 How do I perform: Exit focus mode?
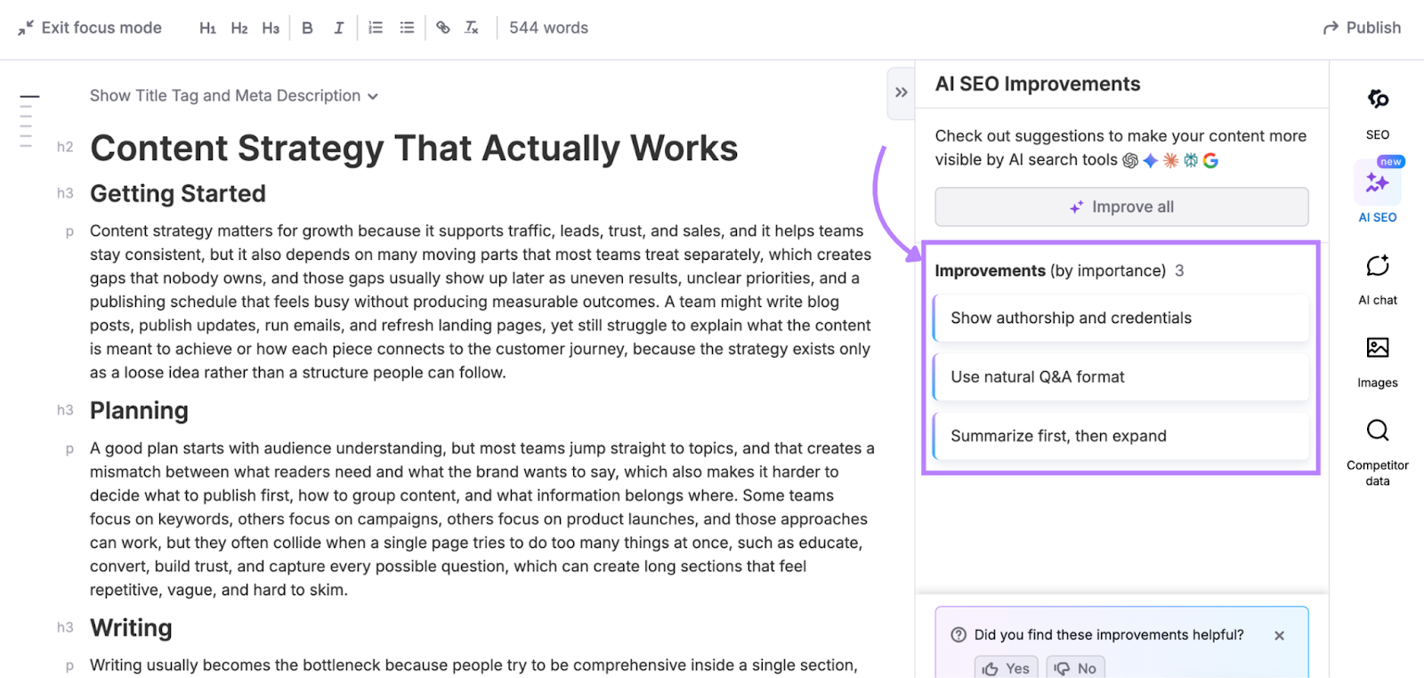point(90,28)
